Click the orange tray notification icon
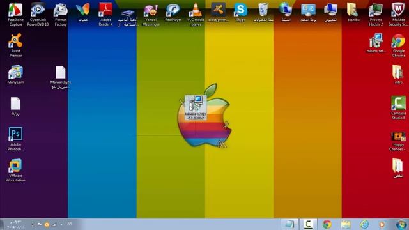The height and width of the screenshot is (230, 409). pyautogui.click(x=47, y=224)
